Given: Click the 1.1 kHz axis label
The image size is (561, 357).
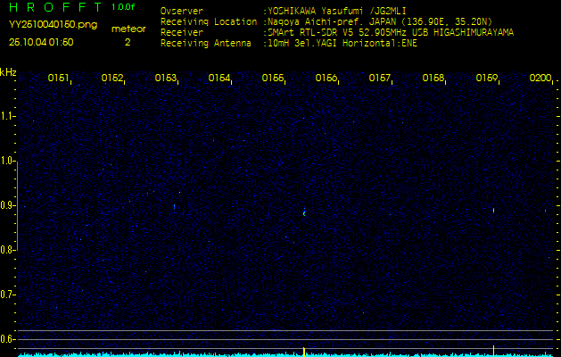Looking at the screenshot, I should (x=6, y=116).
